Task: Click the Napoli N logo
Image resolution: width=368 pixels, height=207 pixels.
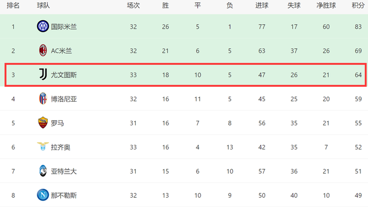Action: [x=43, y=195]
